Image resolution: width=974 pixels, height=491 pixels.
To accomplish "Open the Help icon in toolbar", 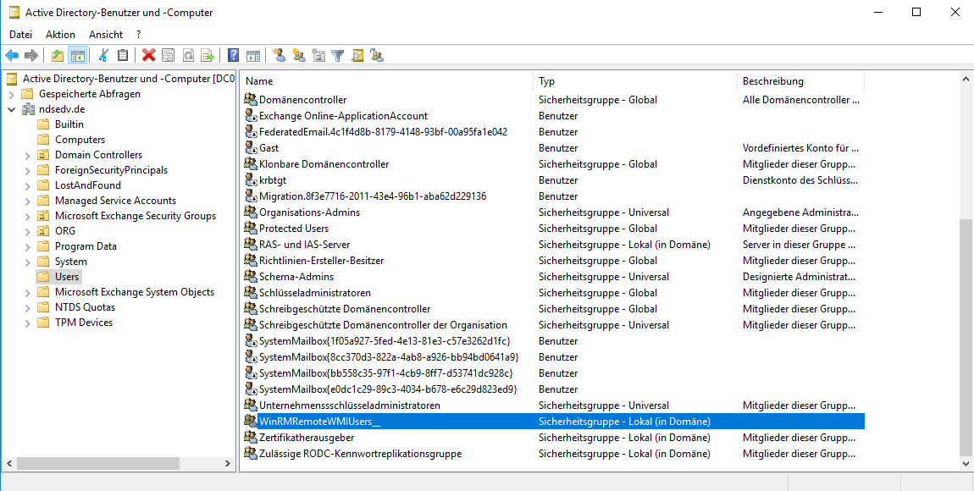I will (x=233, y=56).
